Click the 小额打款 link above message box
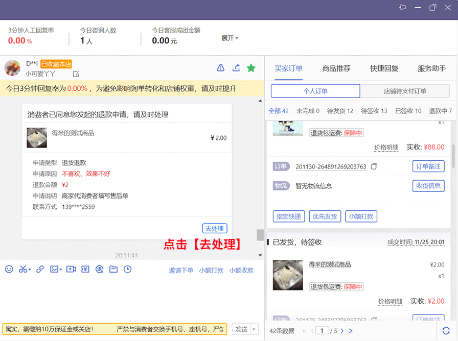This screenshot has width=458, height=341. coord(211,270)
